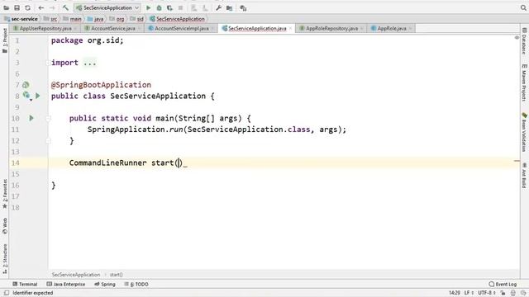529x297 pixels.
Task: Expand the folded import block
Action: (x=48, y=63)
